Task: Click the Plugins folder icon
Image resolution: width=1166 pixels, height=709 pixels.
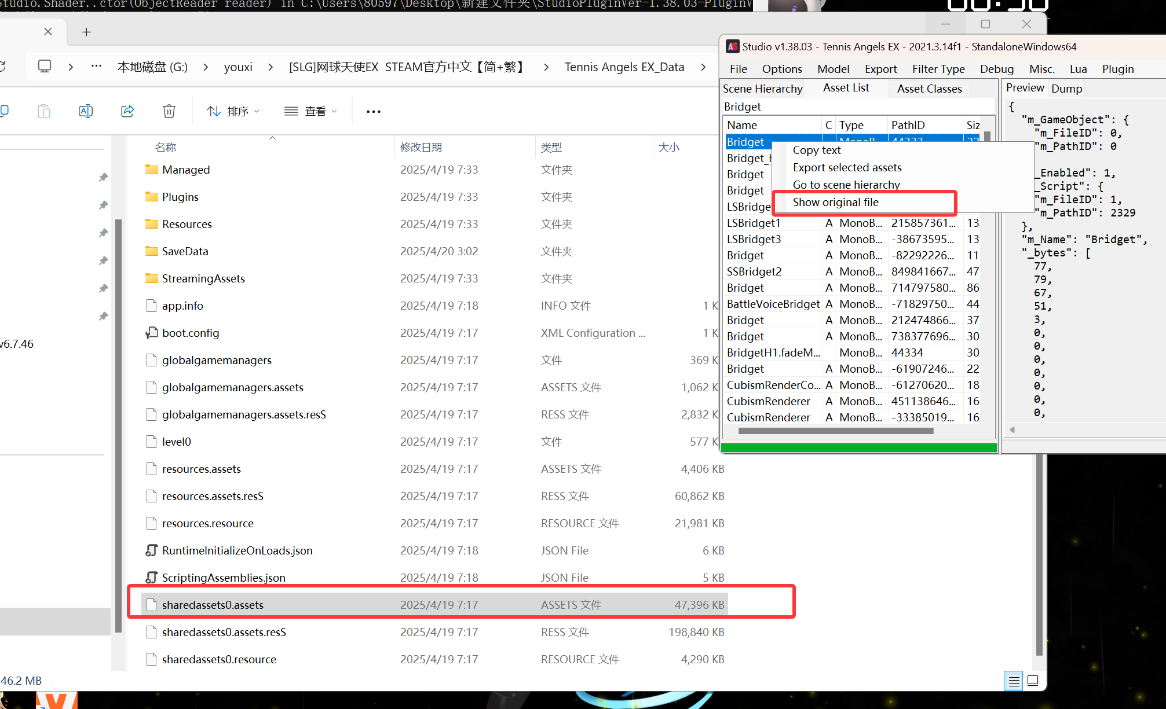Action: (152, 197)
